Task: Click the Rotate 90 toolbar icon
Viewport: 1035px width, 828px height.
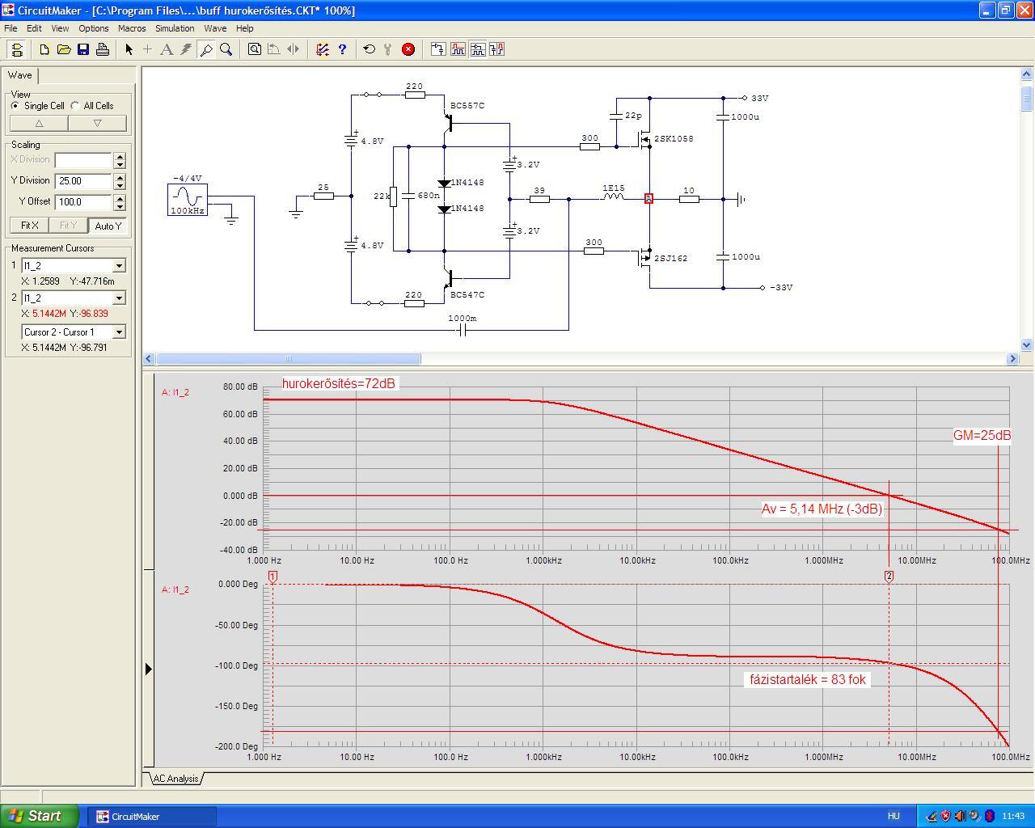Action: point(274,49)
